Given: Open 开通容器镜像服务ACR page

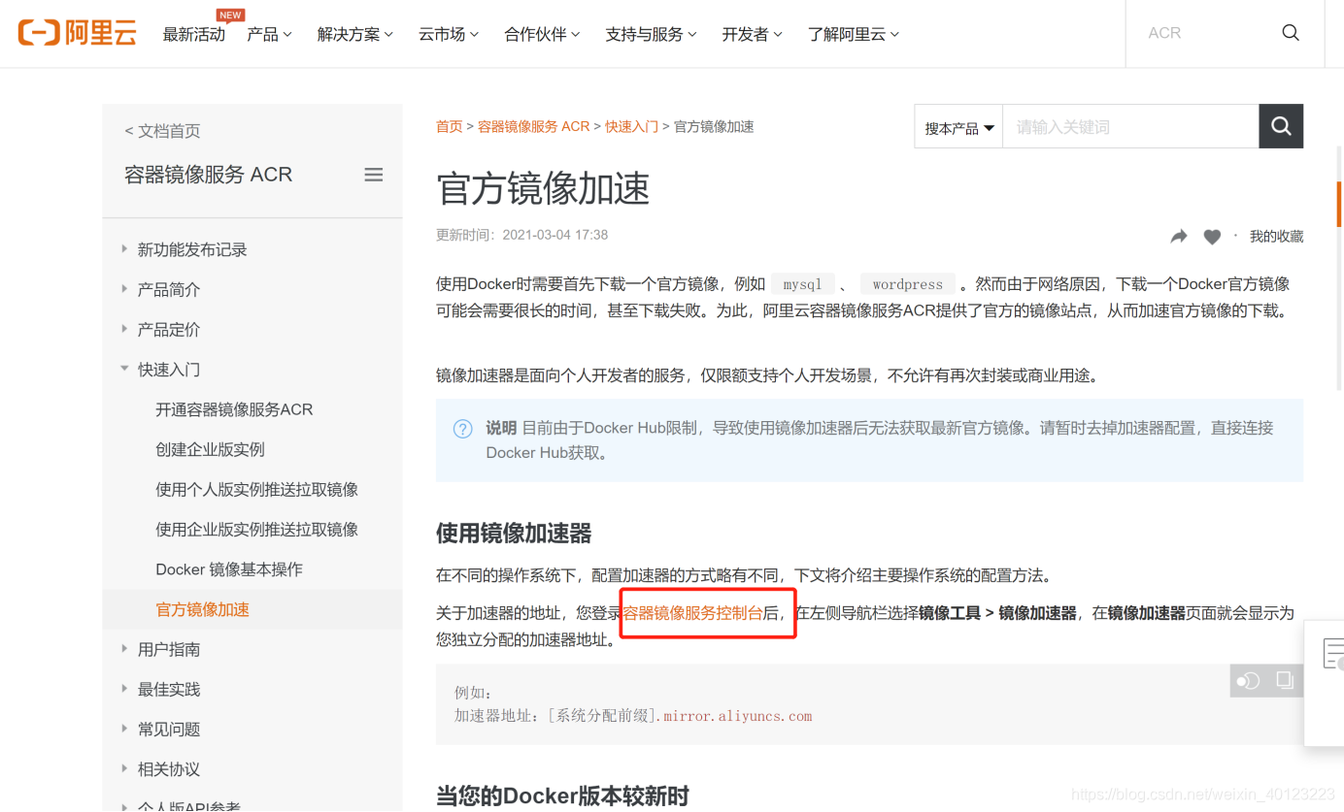Looking at the screenshot, I should (234, 409).
